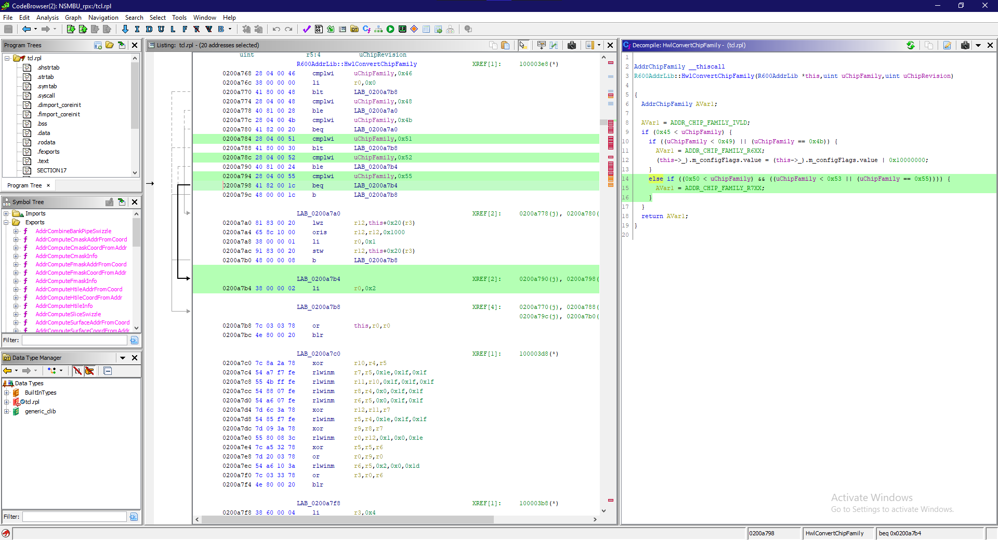Toggle navigation on incoming events in Symbol Tree
The image size is (998, 540).
(122, 203)
